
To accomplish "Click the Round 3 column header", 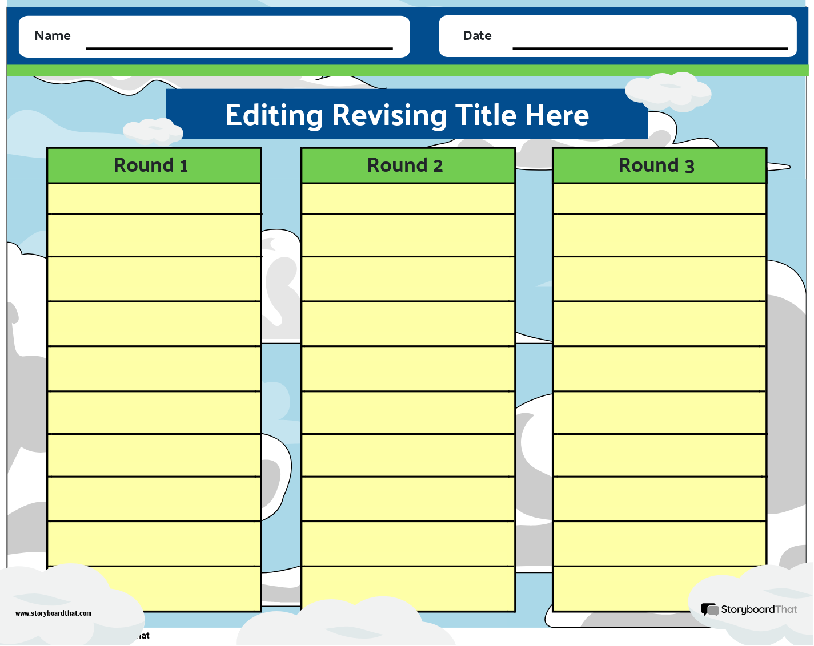I will [659, 165].
